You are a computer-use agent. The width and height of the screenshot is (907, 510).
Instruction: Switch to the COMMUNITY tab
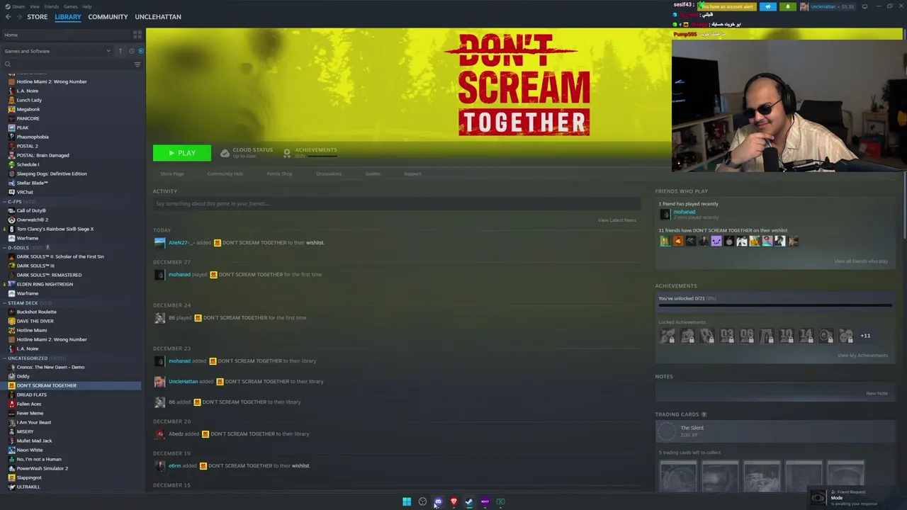click(108, 16)
